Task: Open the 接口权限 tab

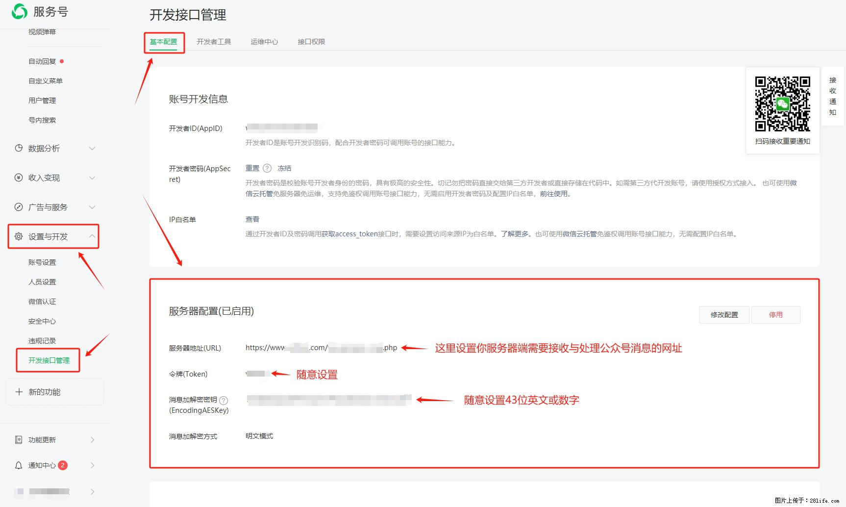Action: pyautogui.click(x=310, y=41)
